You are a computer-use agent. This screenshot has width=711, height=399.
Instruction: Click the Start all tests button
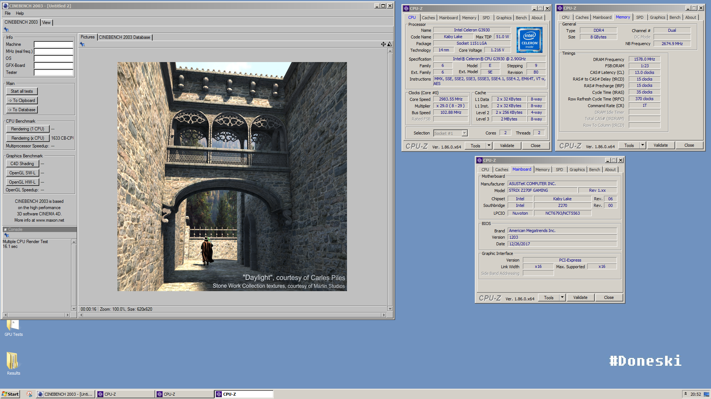(22, 91)
